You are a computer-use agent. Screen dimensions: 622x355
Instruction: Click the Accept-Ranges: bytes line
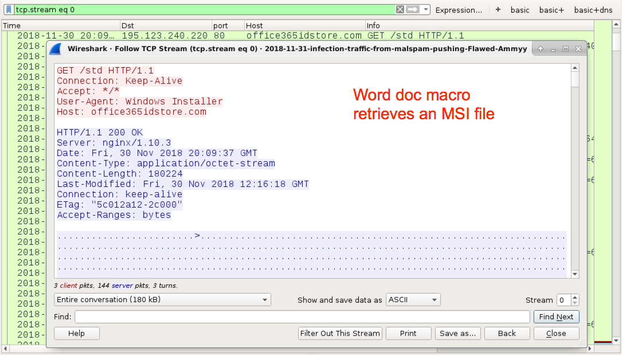(x=114, y=215)
